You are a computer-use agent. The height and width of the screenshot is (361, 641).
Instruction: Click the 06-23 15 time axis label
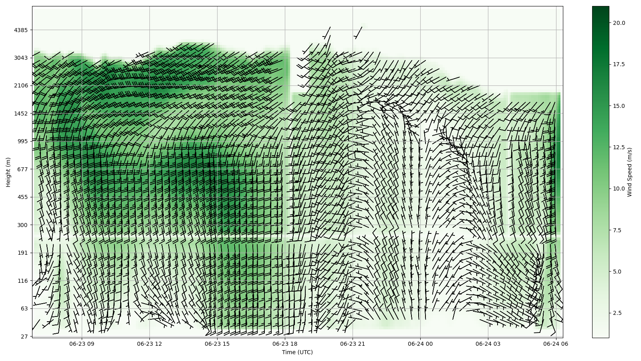[x=217, y=344]
